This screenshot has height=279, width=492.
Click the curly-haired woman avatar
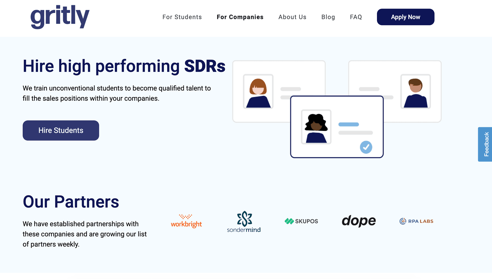click(316, 127)
